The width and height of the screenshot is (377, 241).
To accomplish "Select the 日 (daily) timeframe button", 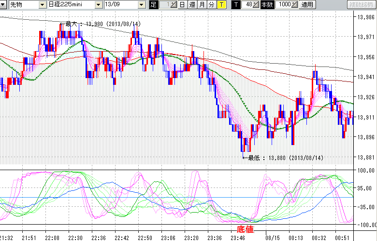I will [182, 5].
